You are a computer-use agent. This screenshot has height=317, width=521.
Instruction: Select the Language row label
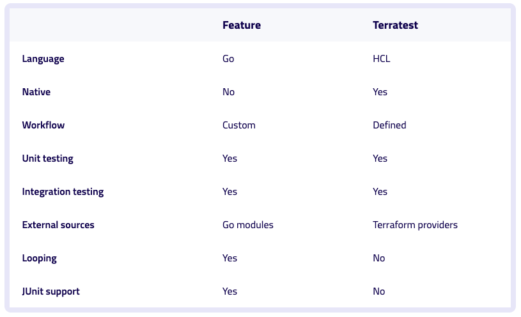(43, 59)
